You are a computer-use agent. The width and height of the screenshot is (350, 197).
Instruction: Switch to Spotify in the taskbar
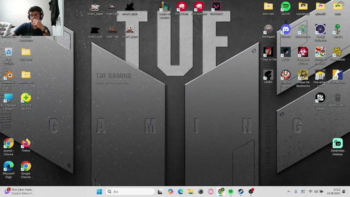pyautogui.click(x=231, y=192)
